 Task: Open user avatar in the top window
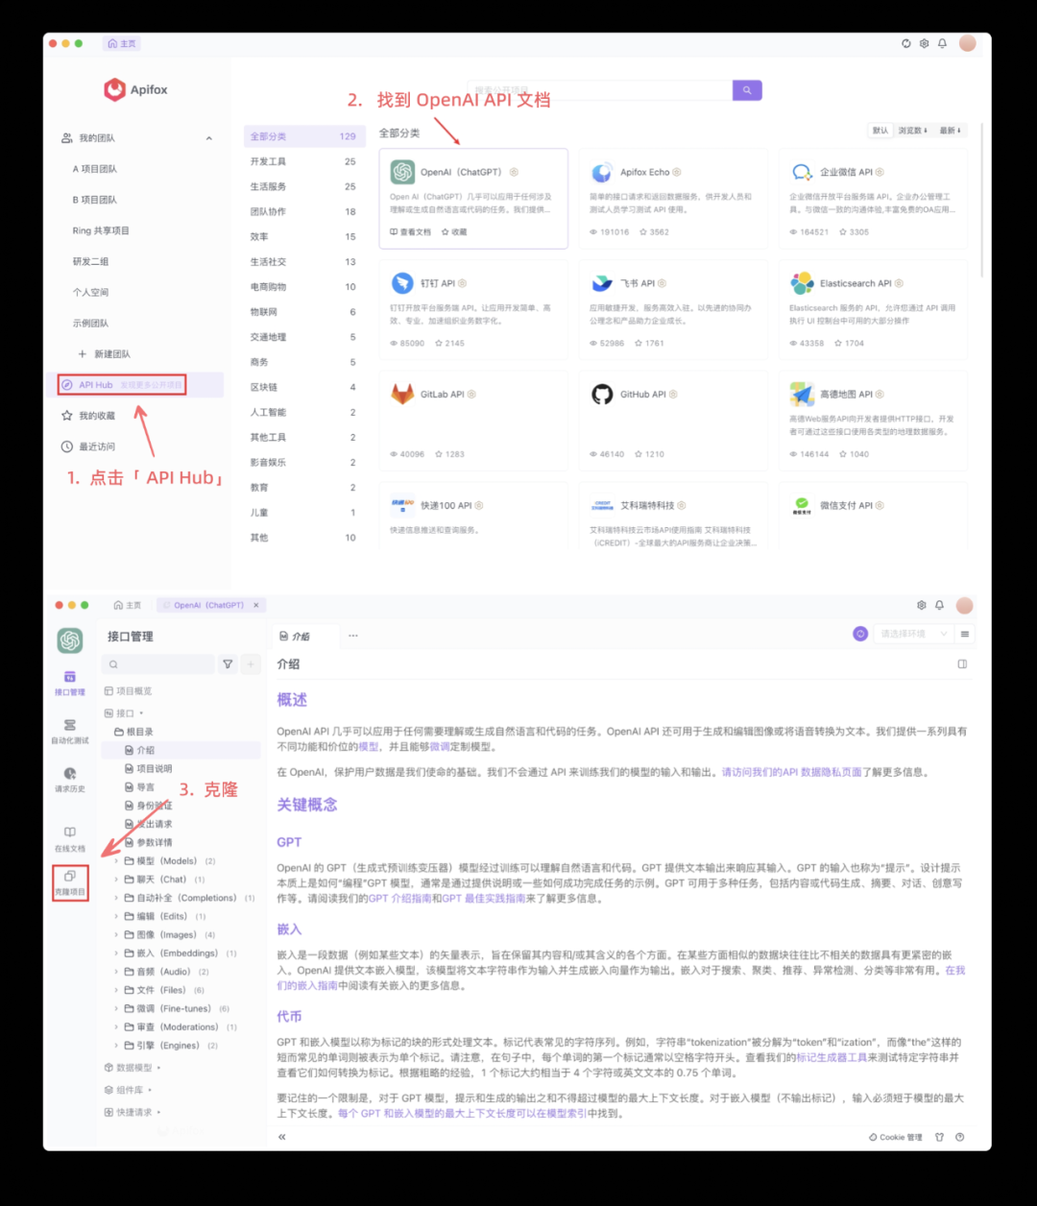tap(967, 43)
